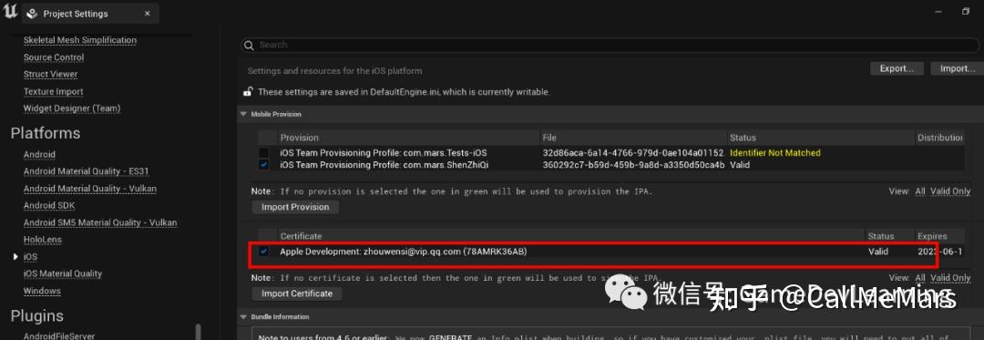Screen dimensions: 984x340
Task: Uncheck the Apple Development certificate checkbox
Action: click(x=264, y=252)
